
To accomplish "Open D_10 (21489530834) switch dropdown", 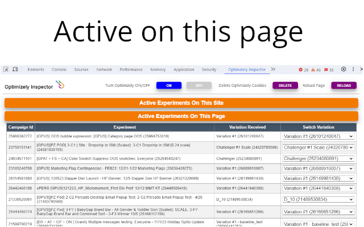I will (x=318, y=199).
